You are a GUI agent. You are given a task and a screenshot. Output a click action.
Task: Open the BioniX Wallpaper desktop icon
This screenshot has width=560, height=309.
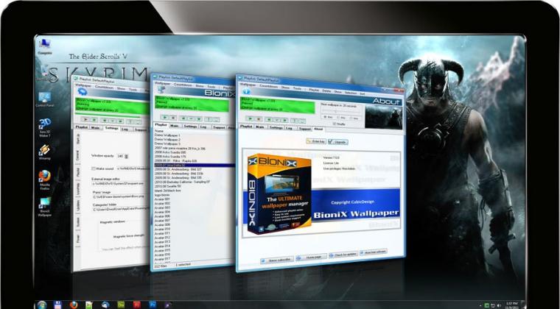click(x=45, y=207)
